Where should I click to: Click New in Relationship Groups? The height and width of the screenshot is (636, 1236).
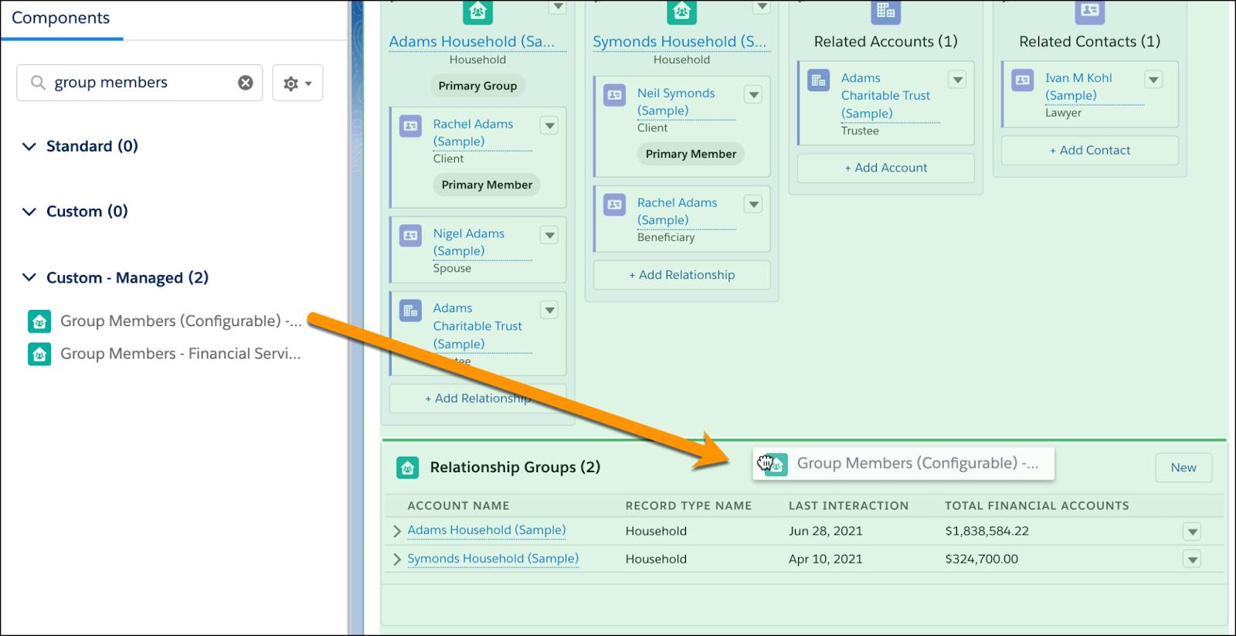click(x=1183, y=468)
